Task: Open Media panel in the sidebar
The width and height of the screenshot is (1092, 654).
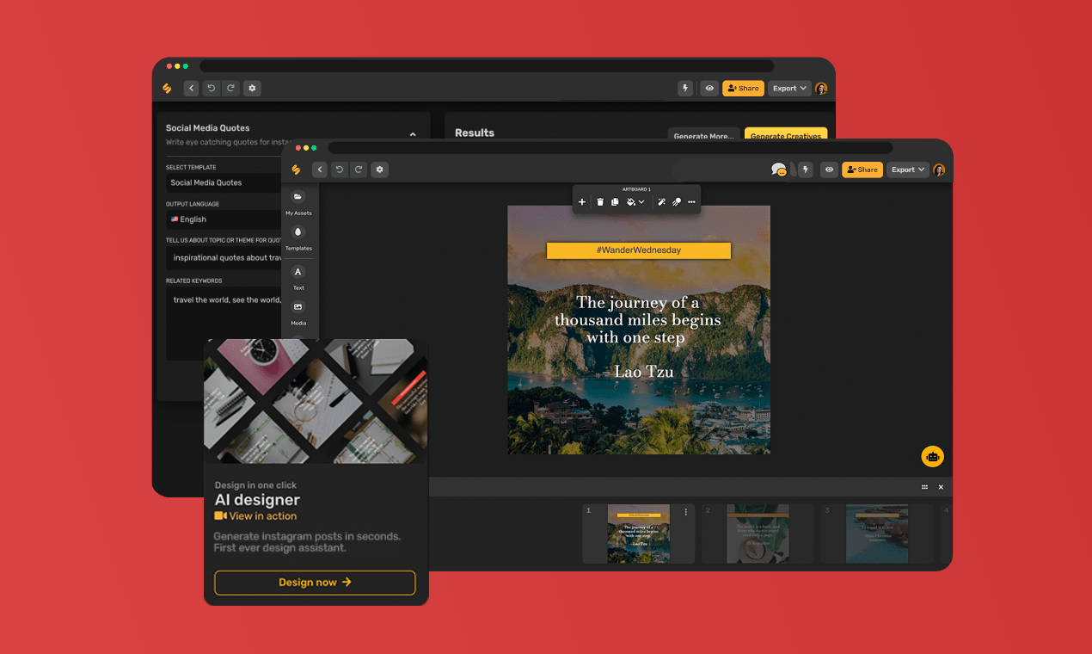Action: tap(298, 312)
